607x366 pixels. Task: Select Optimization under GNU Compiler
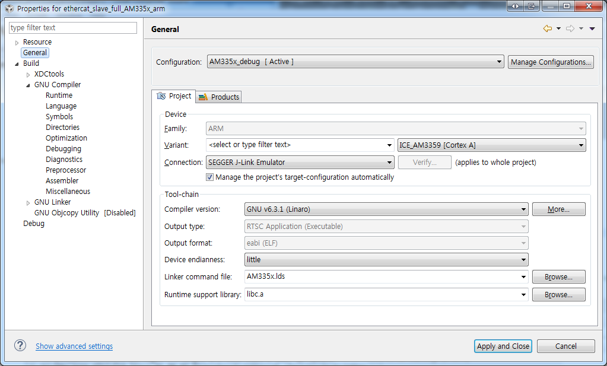(66, 138)
